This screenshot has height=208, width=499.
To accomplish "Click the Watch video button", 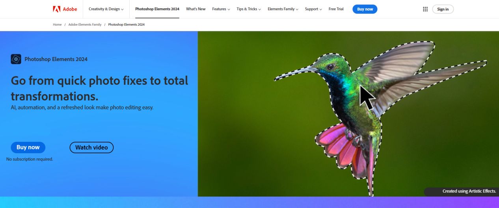I will 91,147.
